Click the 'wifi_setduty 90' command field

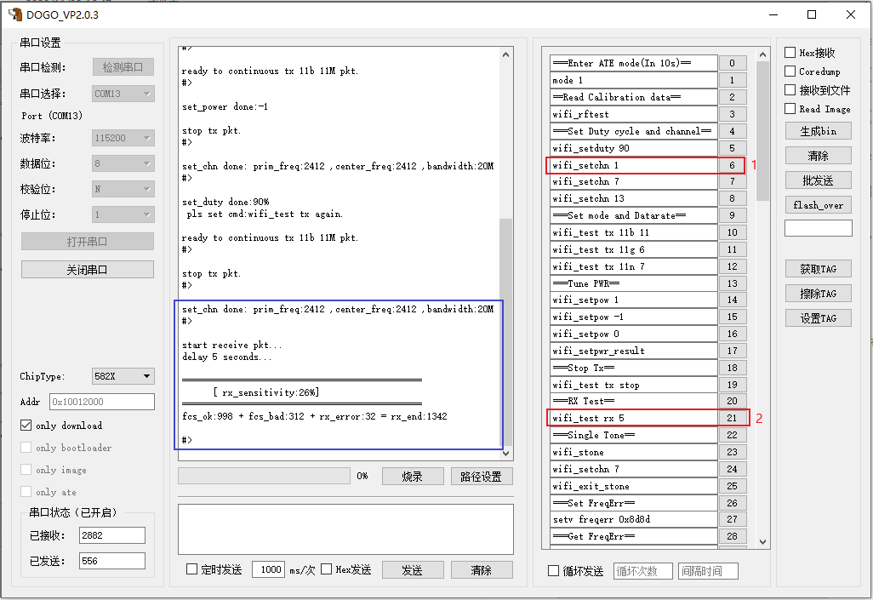click(634, 147)
